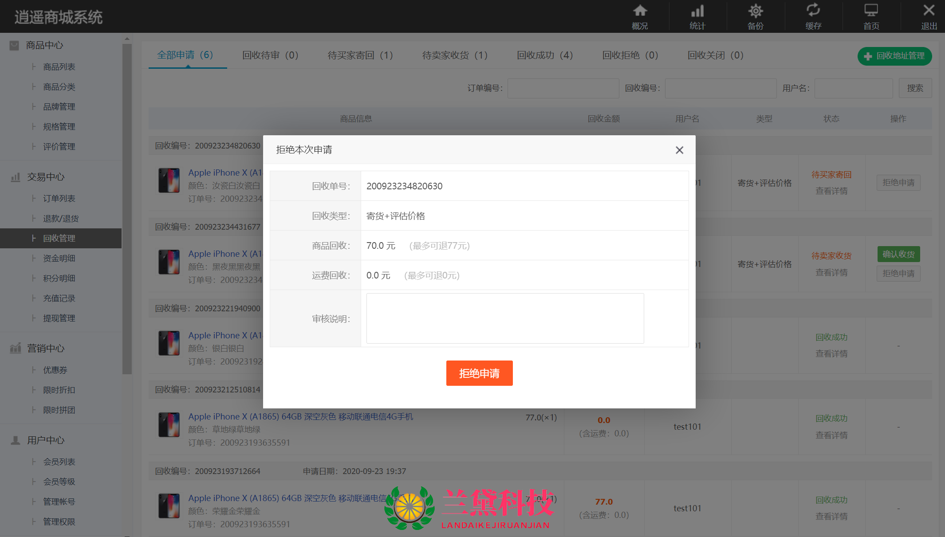This screenshot has height=537, width=945.
Task: Collapse the 用户中心 sidebar section
Action: click(x=45, y=440)
